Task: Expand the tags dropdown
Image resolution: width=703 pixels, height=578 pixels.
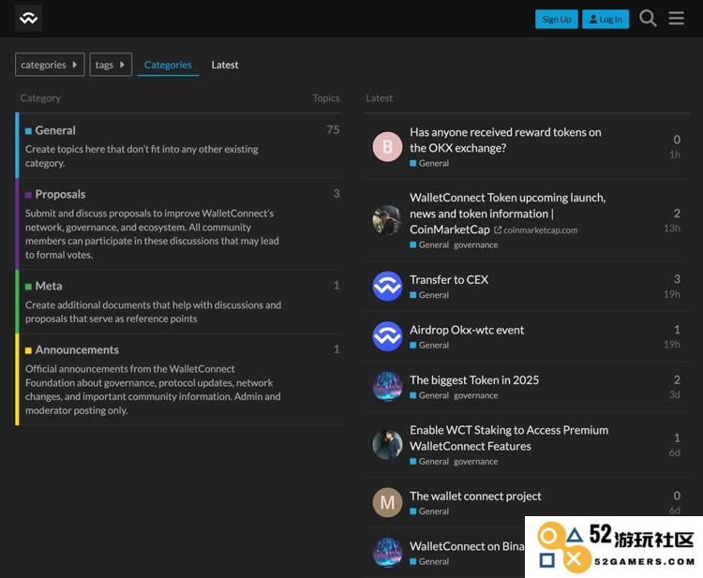Action: coord(111,65)
